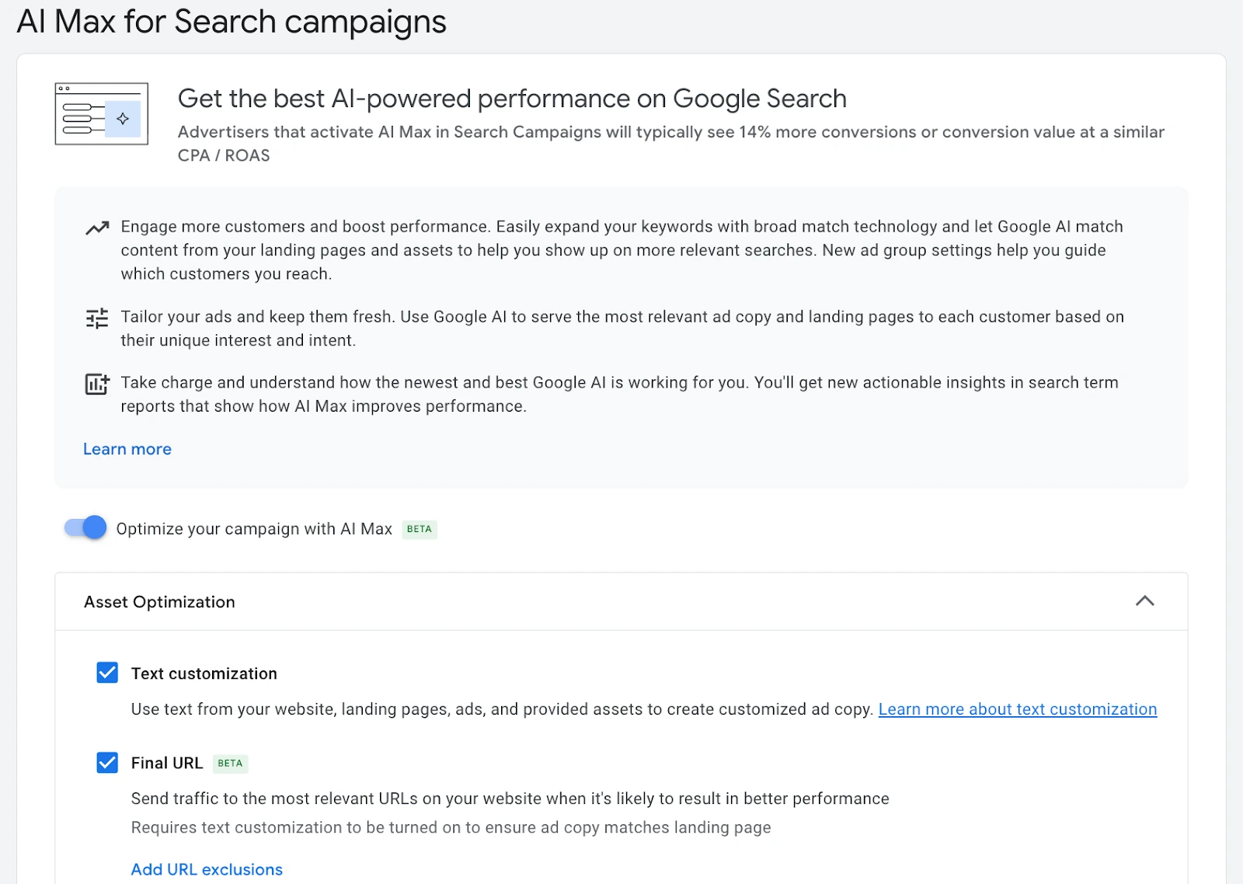Click the AI Max for Search campaigns page title

coord(232,22)
